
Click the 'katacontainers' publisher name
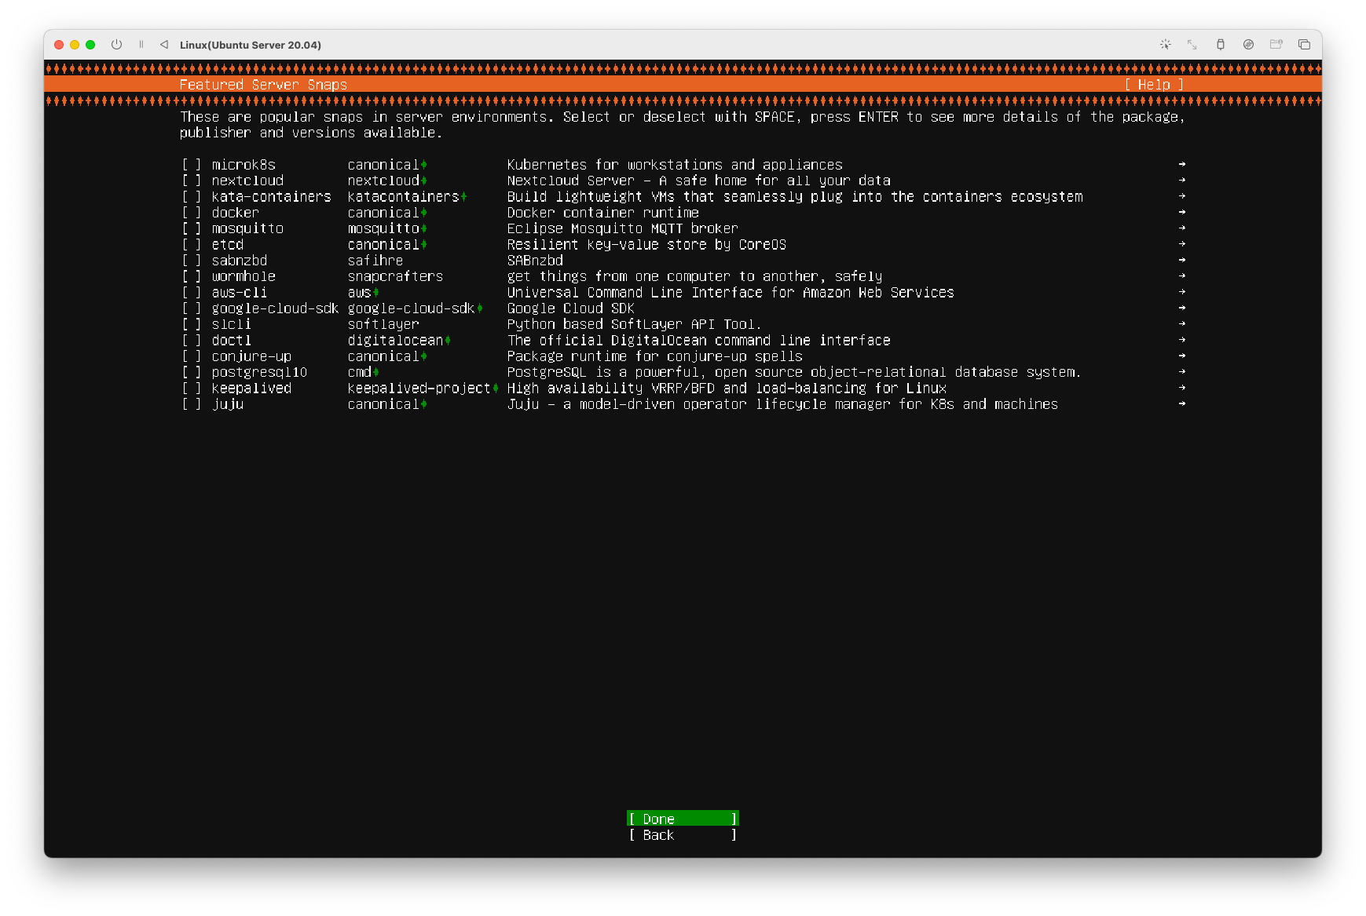(x=403, y=197)
